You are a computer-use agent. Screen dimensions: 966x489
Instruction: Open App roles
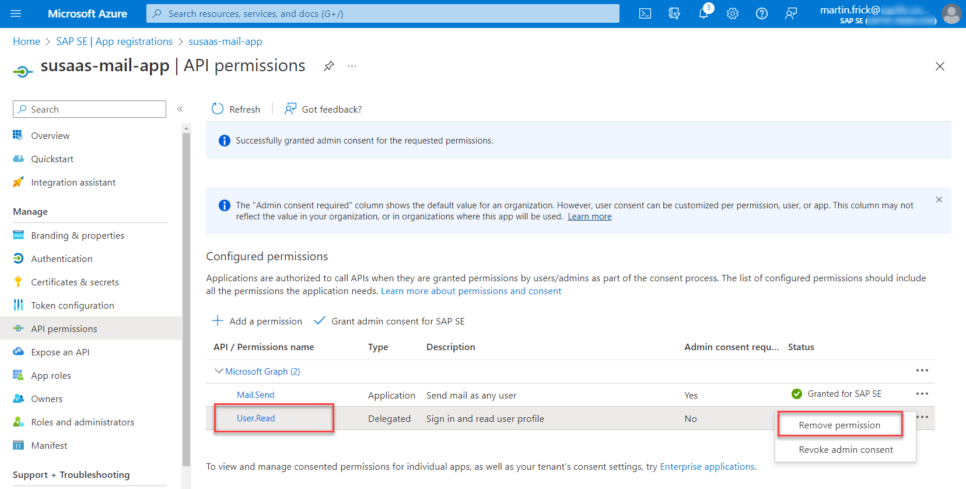point(51,375)
